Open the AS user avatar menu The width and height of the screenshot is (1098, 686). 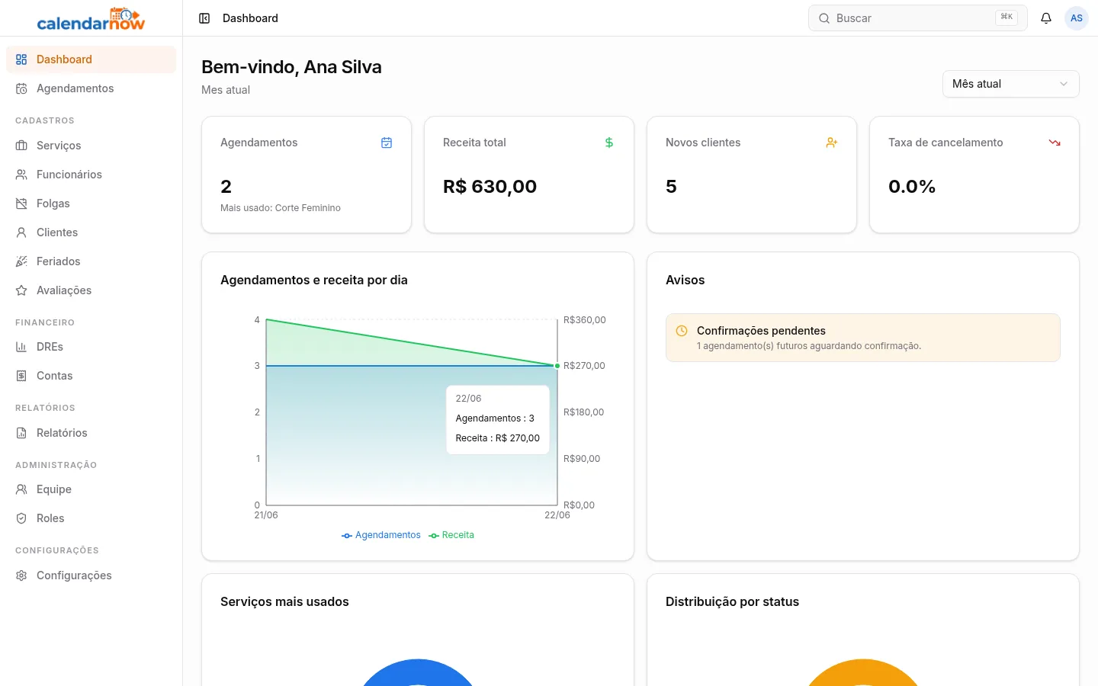point(1077,18)
